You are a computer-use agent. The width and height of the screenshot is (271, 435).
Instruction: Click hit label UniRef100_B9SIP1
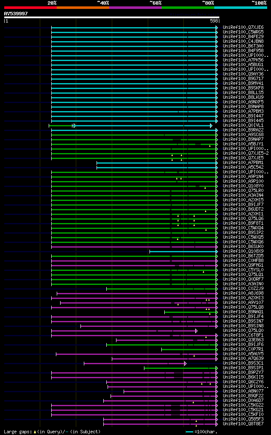coord(243,368)
